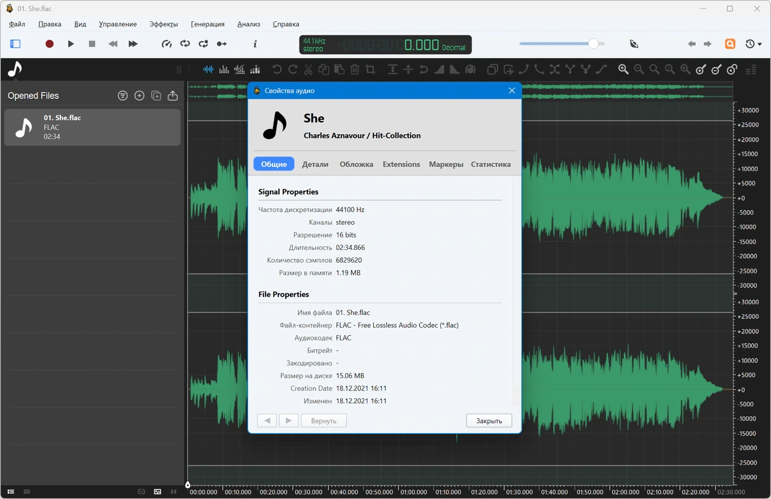The image size is (771, 499).
Task: Click the navigate back arrow
Action: [692, 44]
